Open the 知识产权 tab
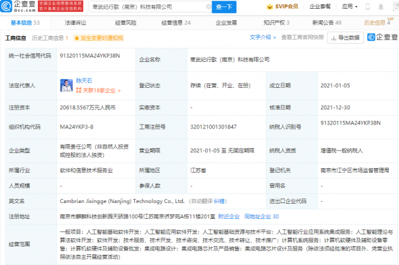 click(275, 22)
